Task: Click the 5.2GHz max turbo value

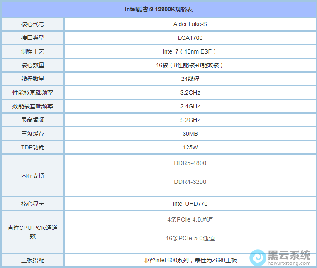Action: [x=190, y=120]
